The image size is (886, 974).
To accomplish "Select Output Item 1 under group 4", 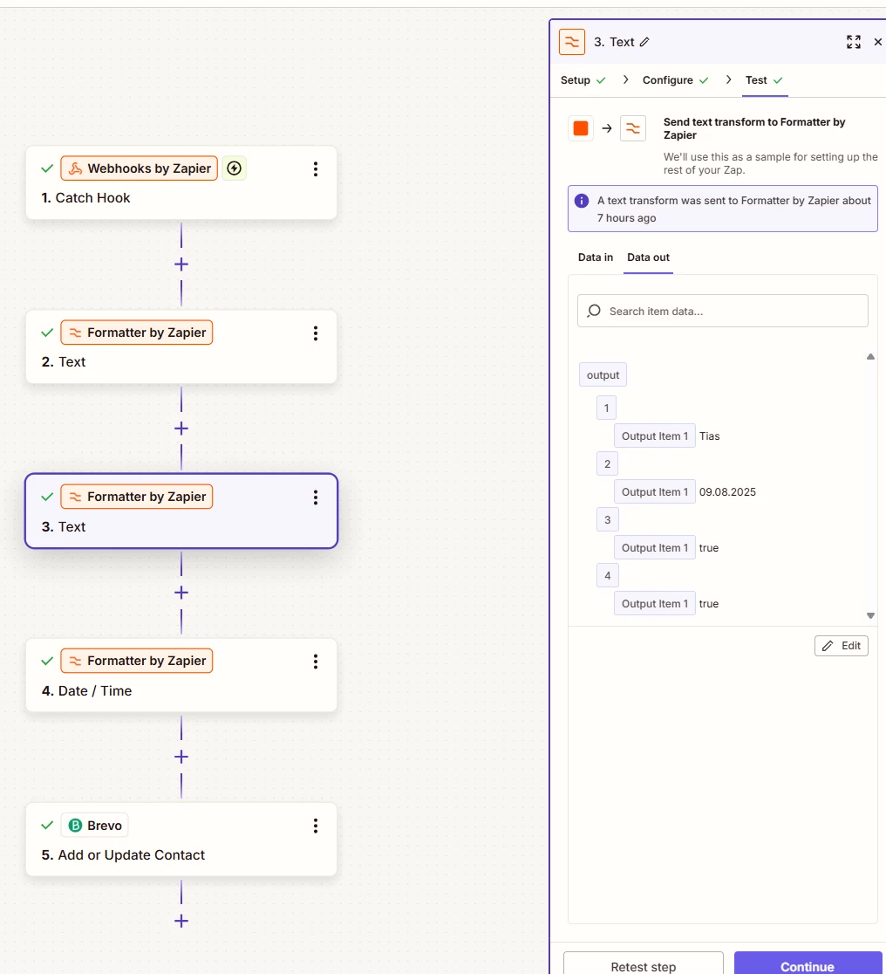I will click(654, 604).
